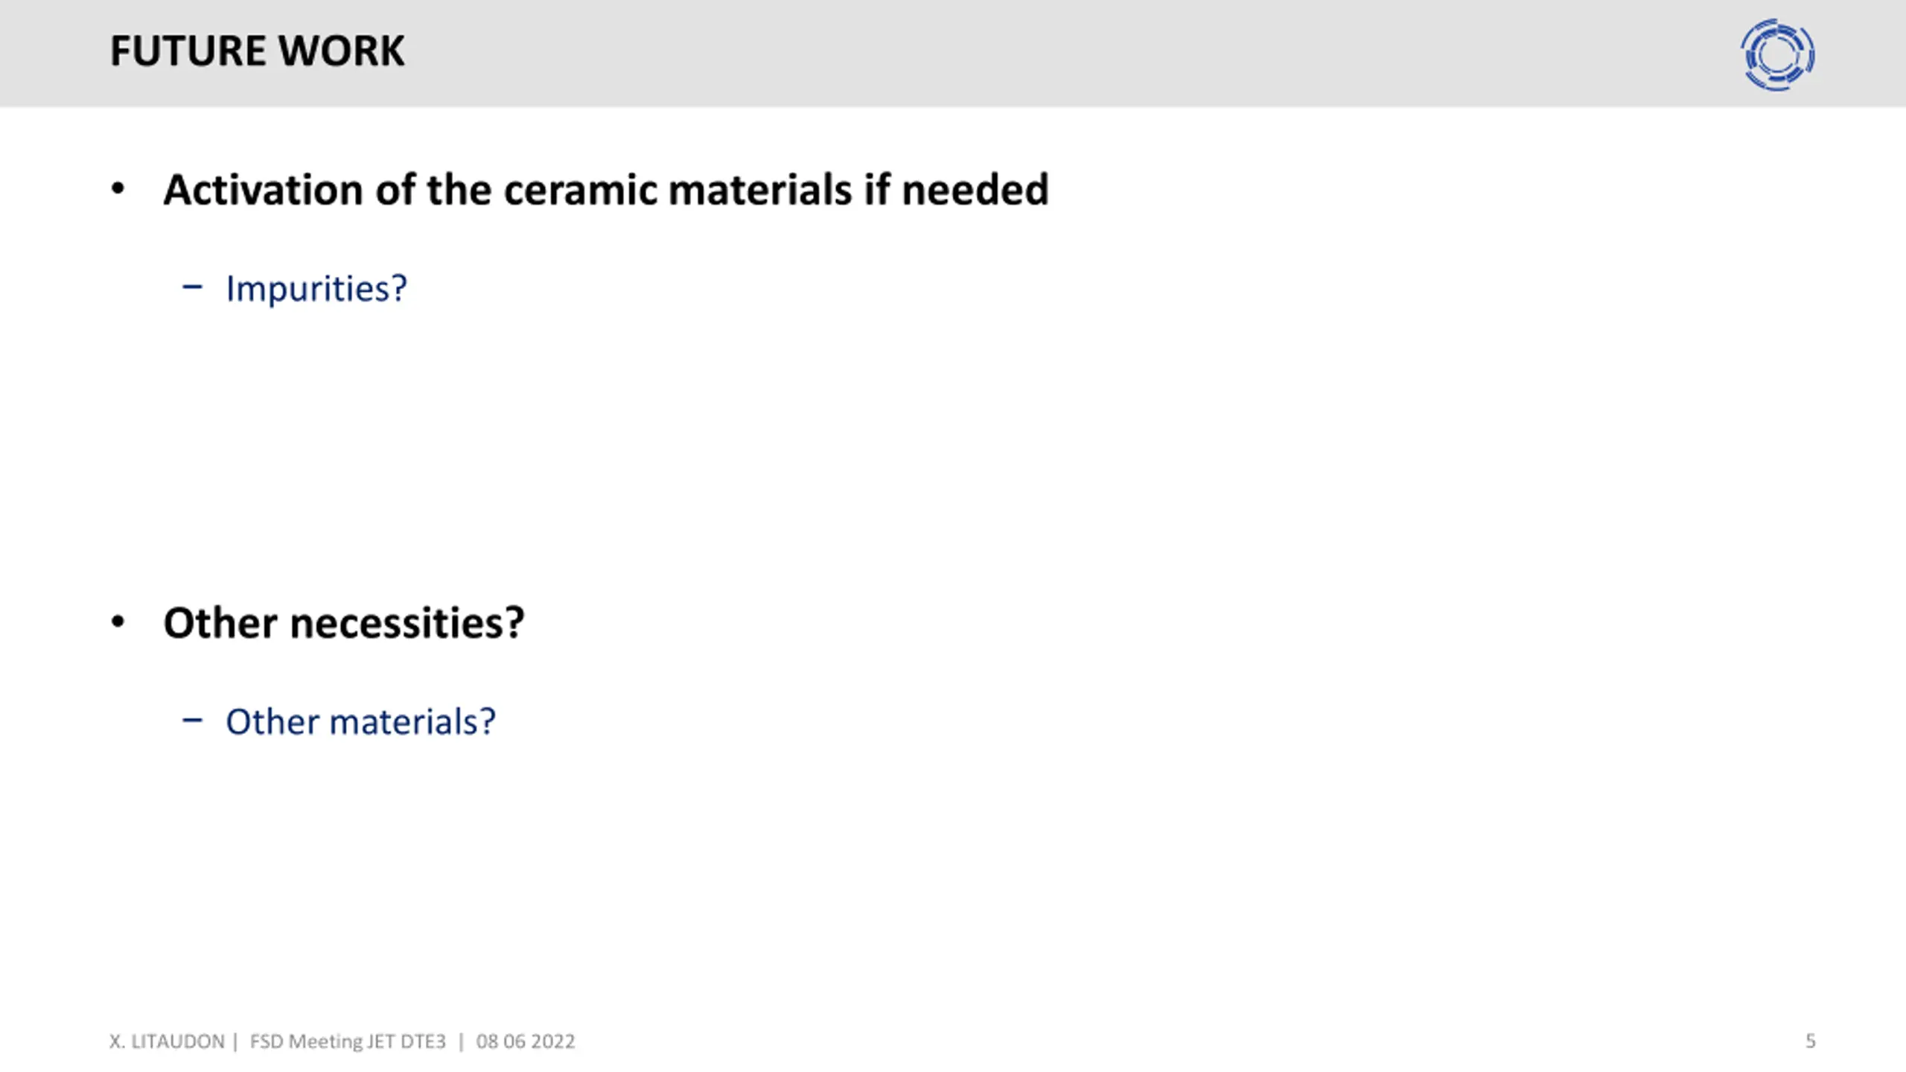The height and width of the screenshot is (1072, 1906).
Task: Select the Other materials? sub-bullet text
Action: (360, 722)
